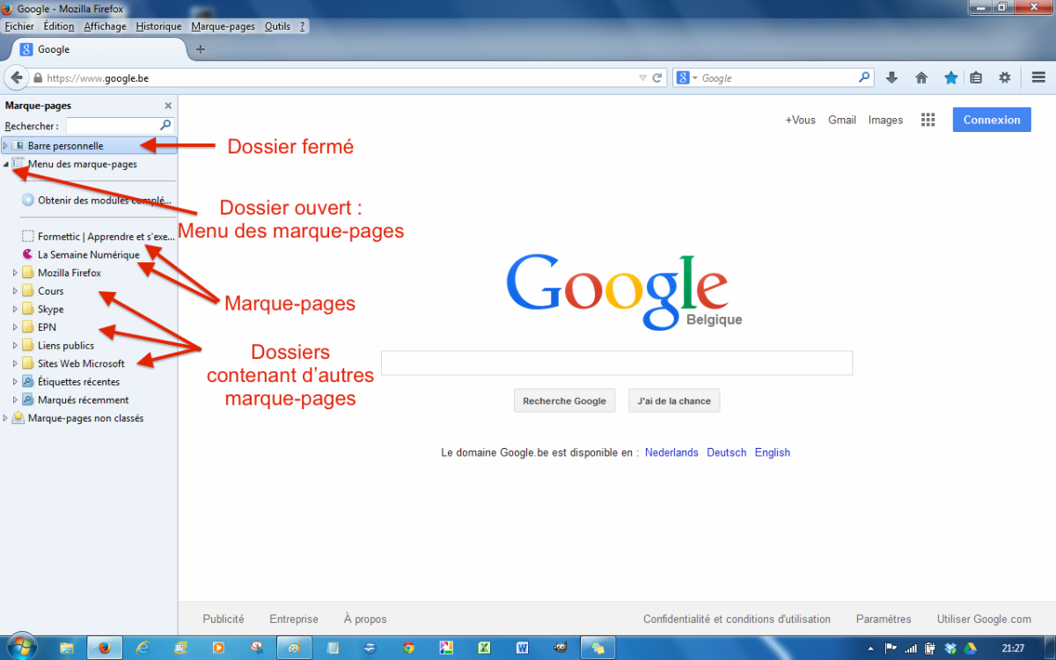Open Obtenir des modules complémentaires bookmark
Viewport: 1056px width, 660px height.
click(96, 200)
